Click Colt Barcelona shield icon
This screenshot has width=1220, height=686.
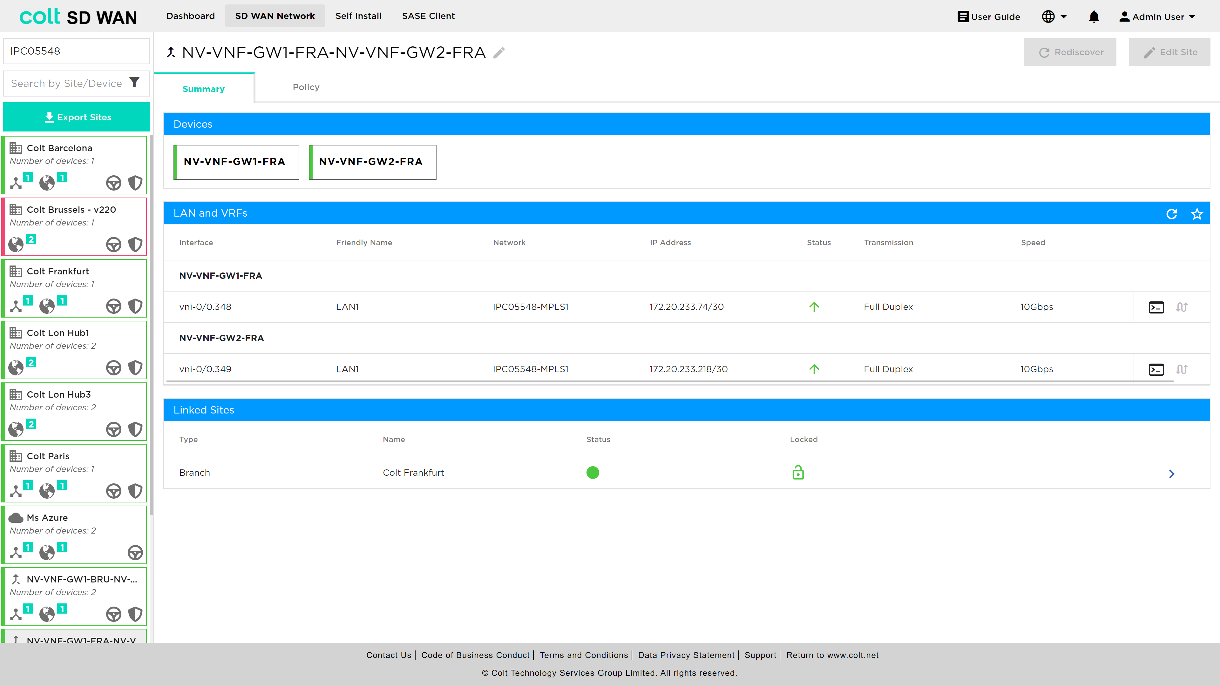click(135, 183)
